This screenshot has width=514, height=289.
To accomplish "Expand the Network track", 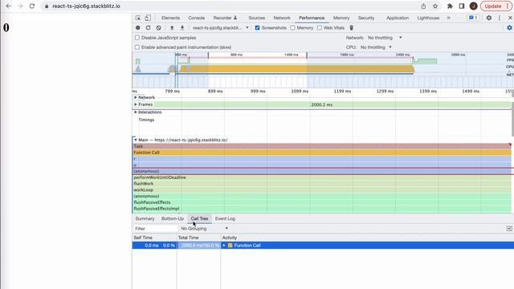I will click(136, 97).
